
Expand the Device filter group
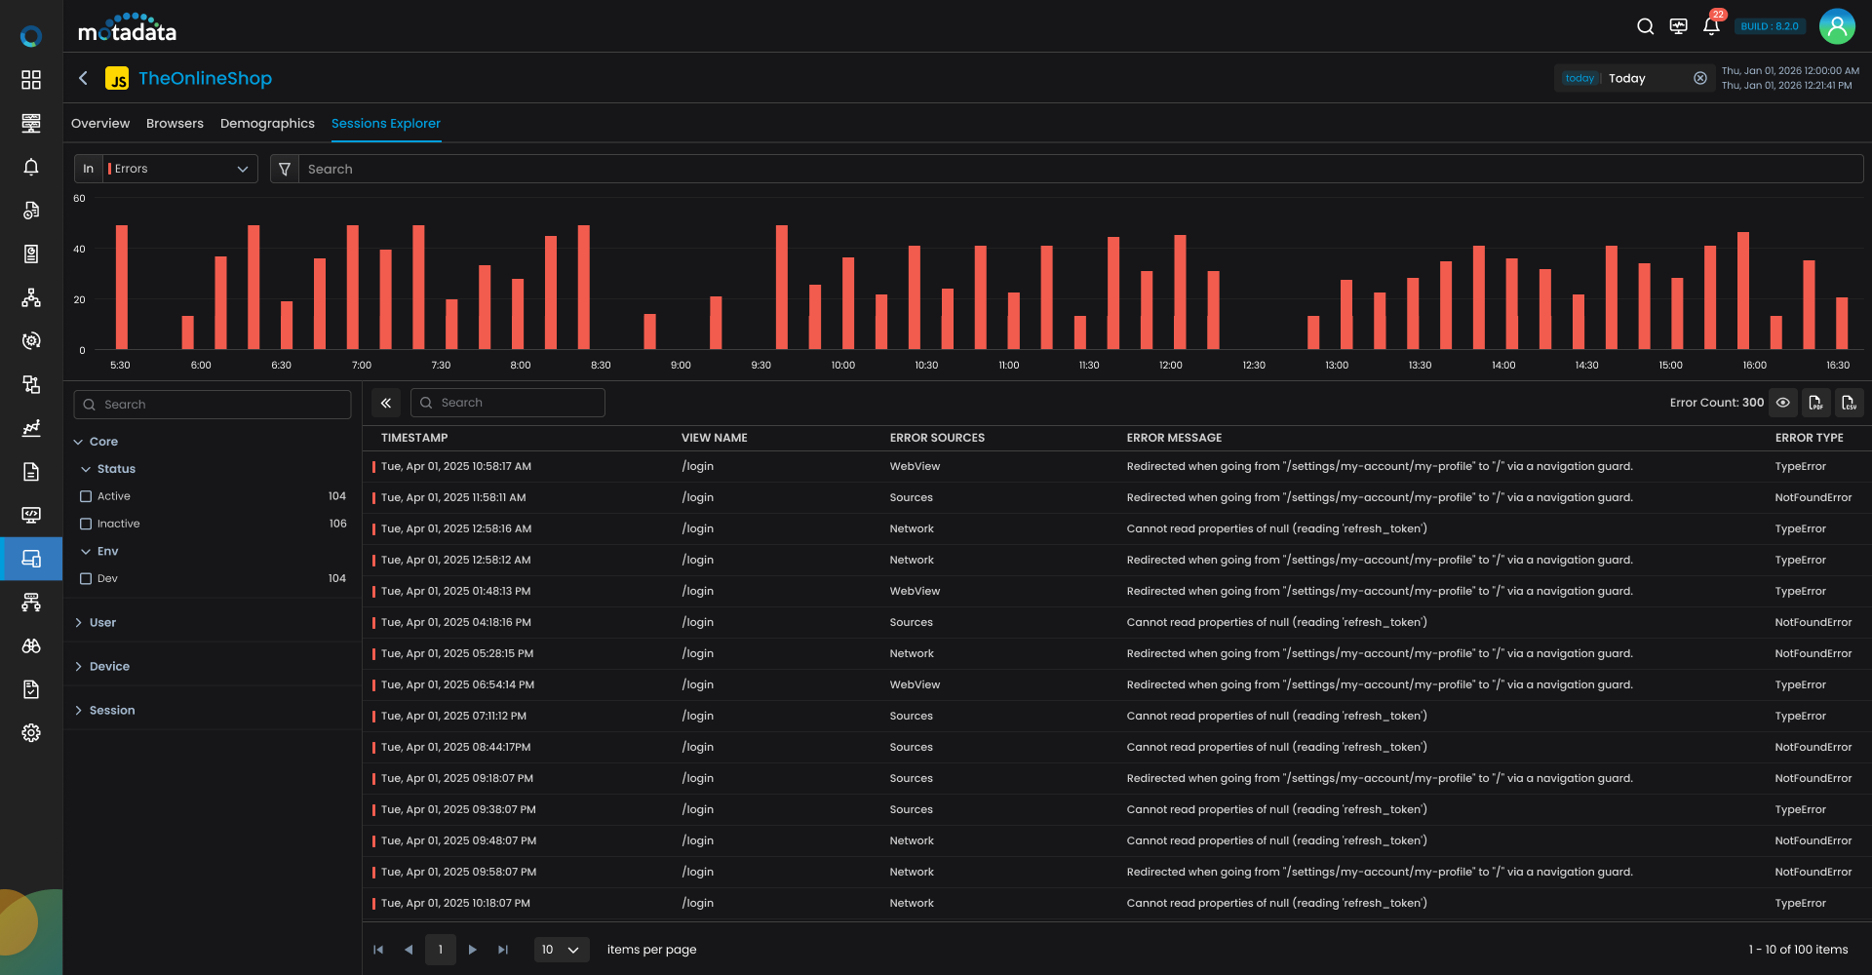[x=109, y=666]
